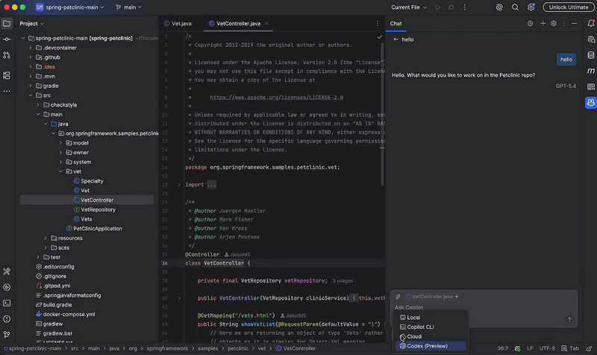Choose Local from agent menu
Screen dimensions: 597x355
[x=431, y=317]
